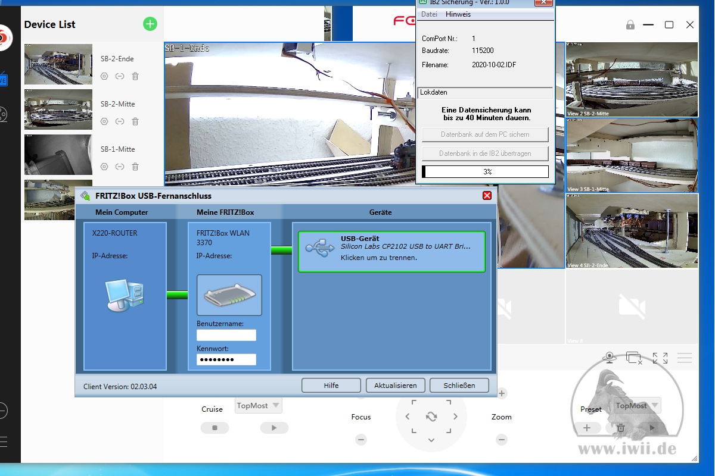Click the Hilfe button in FRITZ!Box dialog
Viewport: 715px width, 476px height.
click(331, 386)
